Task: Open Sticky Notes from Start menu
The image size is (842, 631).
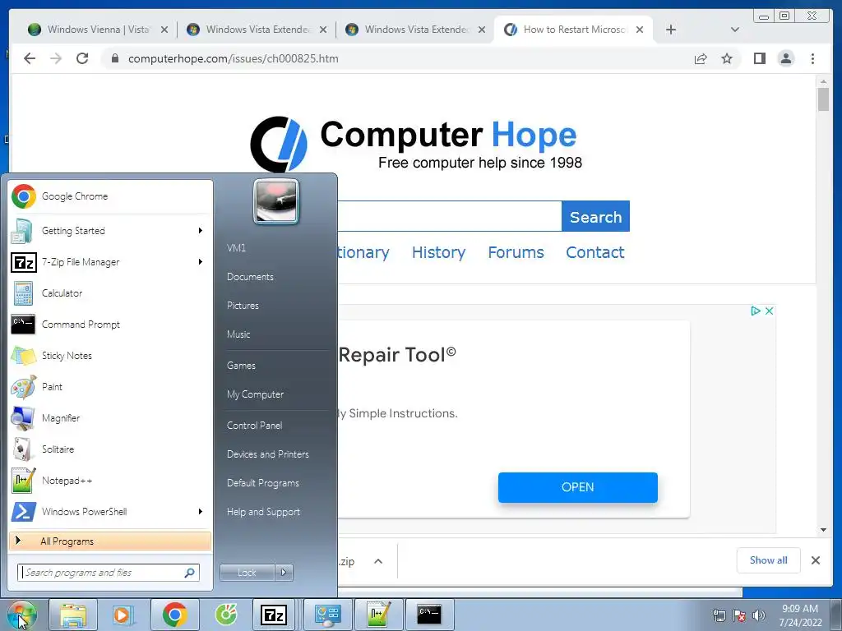Action: (x=110, y=355)
